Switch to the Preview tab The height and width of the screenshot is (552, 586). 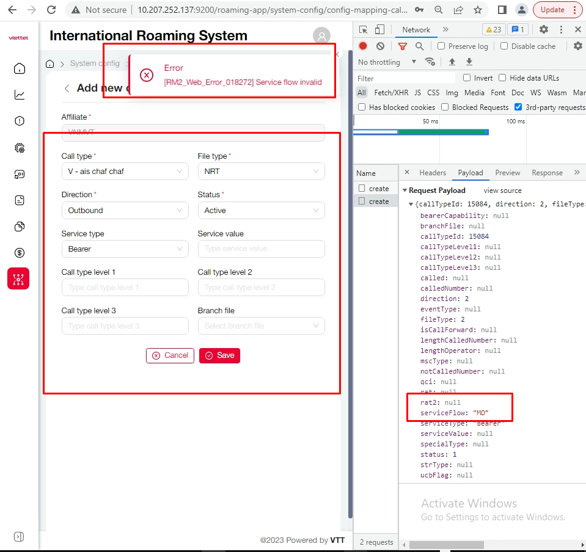[507, 173]
